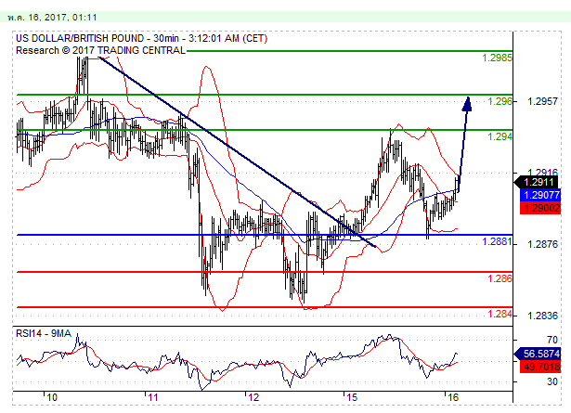Click the red support label 1.284

coord(500,314)
